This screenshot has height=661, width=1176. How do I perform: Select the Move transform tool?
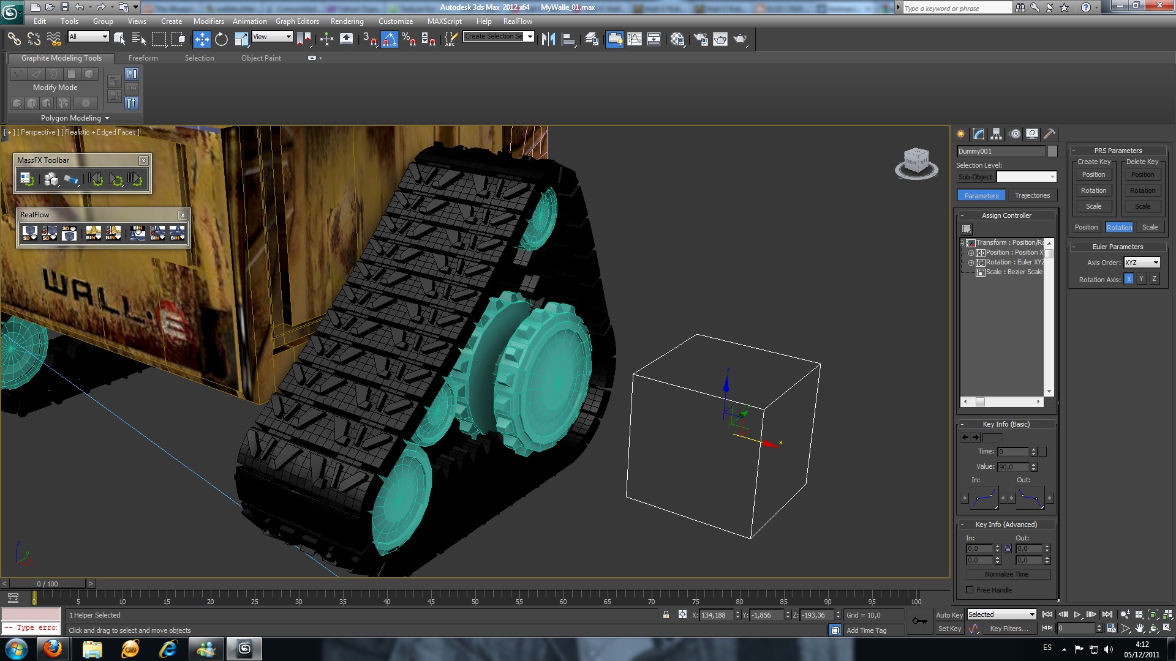(202, 39)
